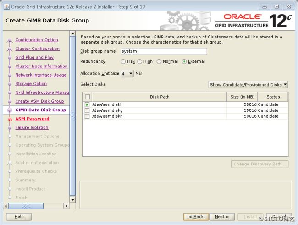
Task: Select the External redundancy radio button
Action: [184, 61]
